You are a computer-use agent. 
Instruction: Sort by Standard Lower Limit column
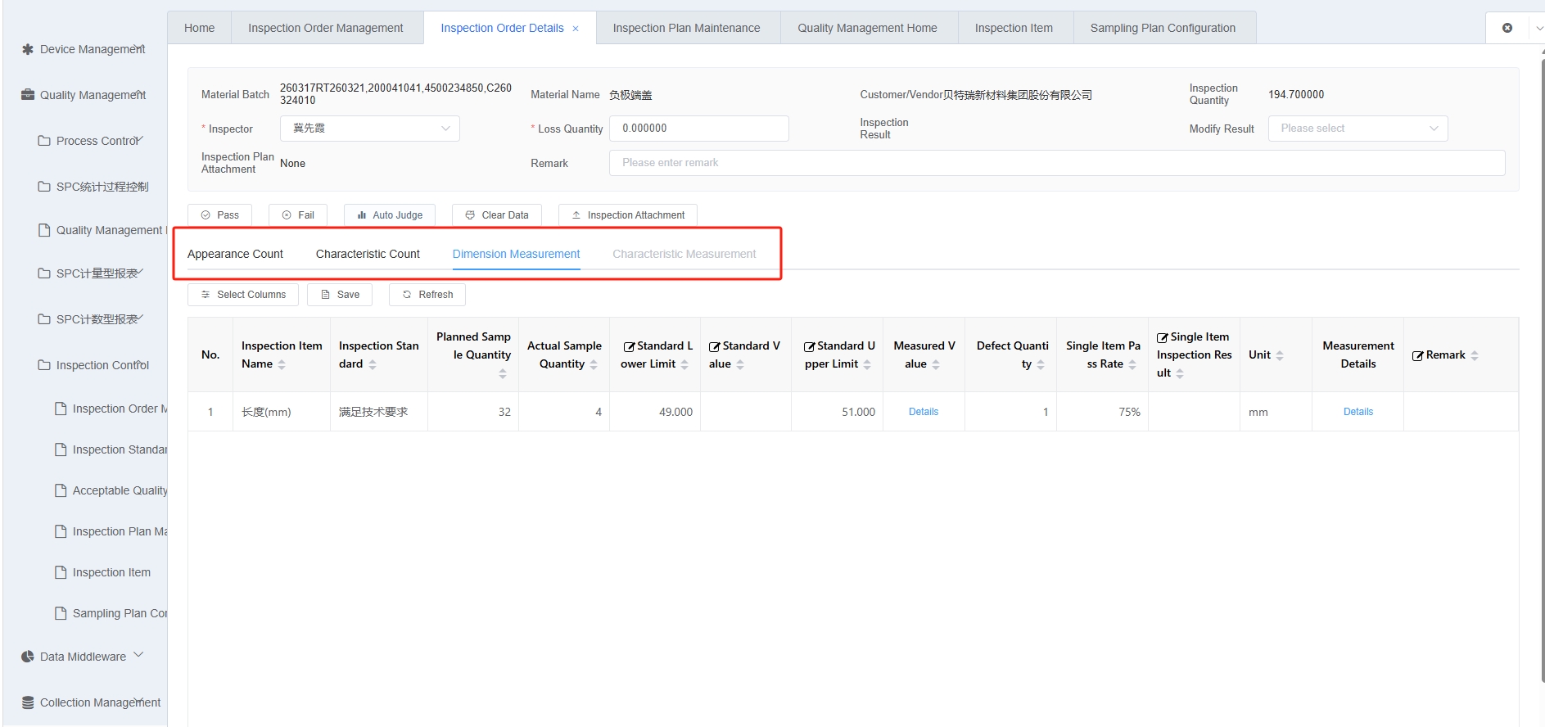684,364
